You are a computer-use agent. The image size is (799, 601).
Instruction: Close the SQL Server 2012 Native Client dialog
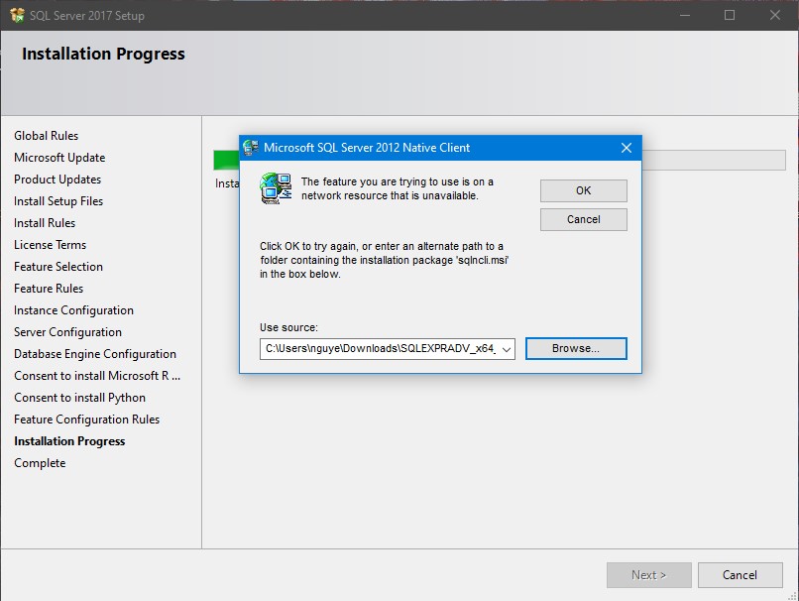[x=627, y=148]
